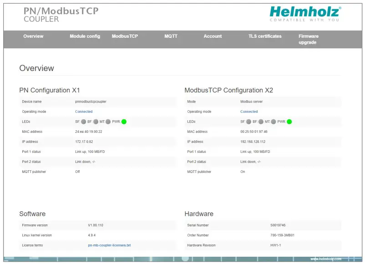This screenshot has width=365, height=264.
Task: Click ModbusTCP X2 Port 1 Link up value
Action: (x=255, y=152)
